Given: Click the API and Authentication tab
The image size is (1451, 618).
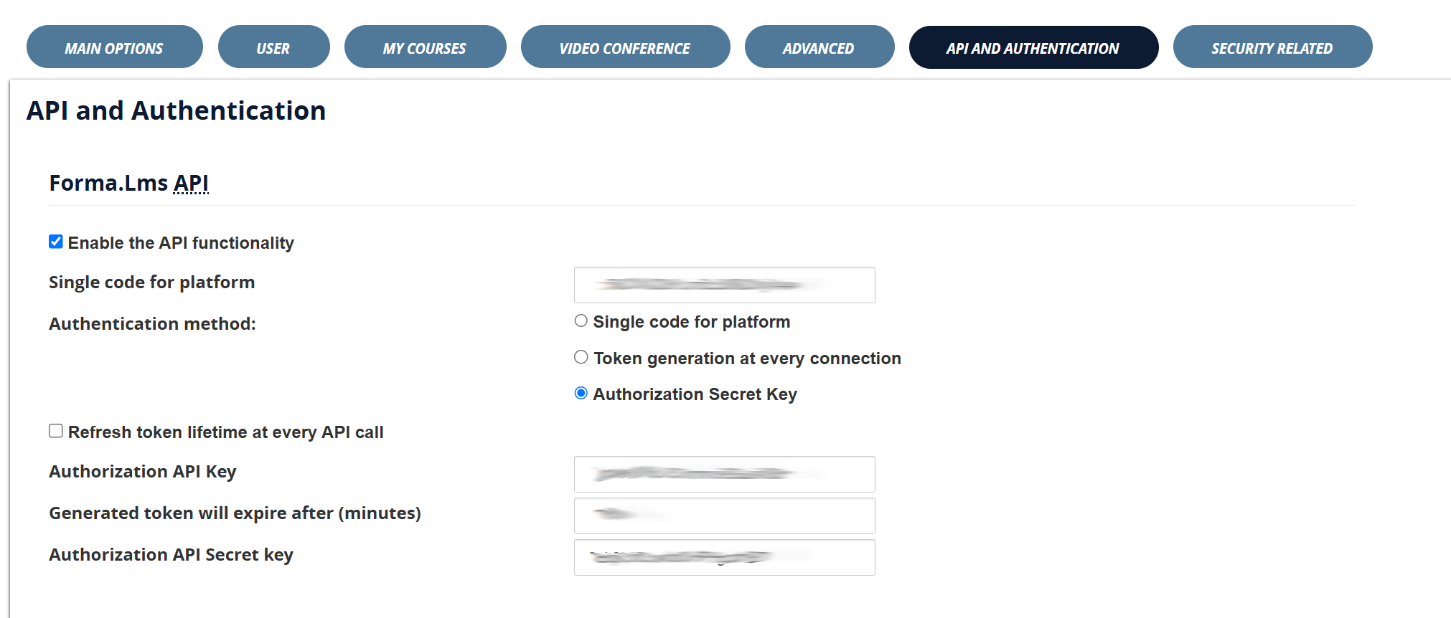Looking at the screenshot, I should pos(1033,47).
